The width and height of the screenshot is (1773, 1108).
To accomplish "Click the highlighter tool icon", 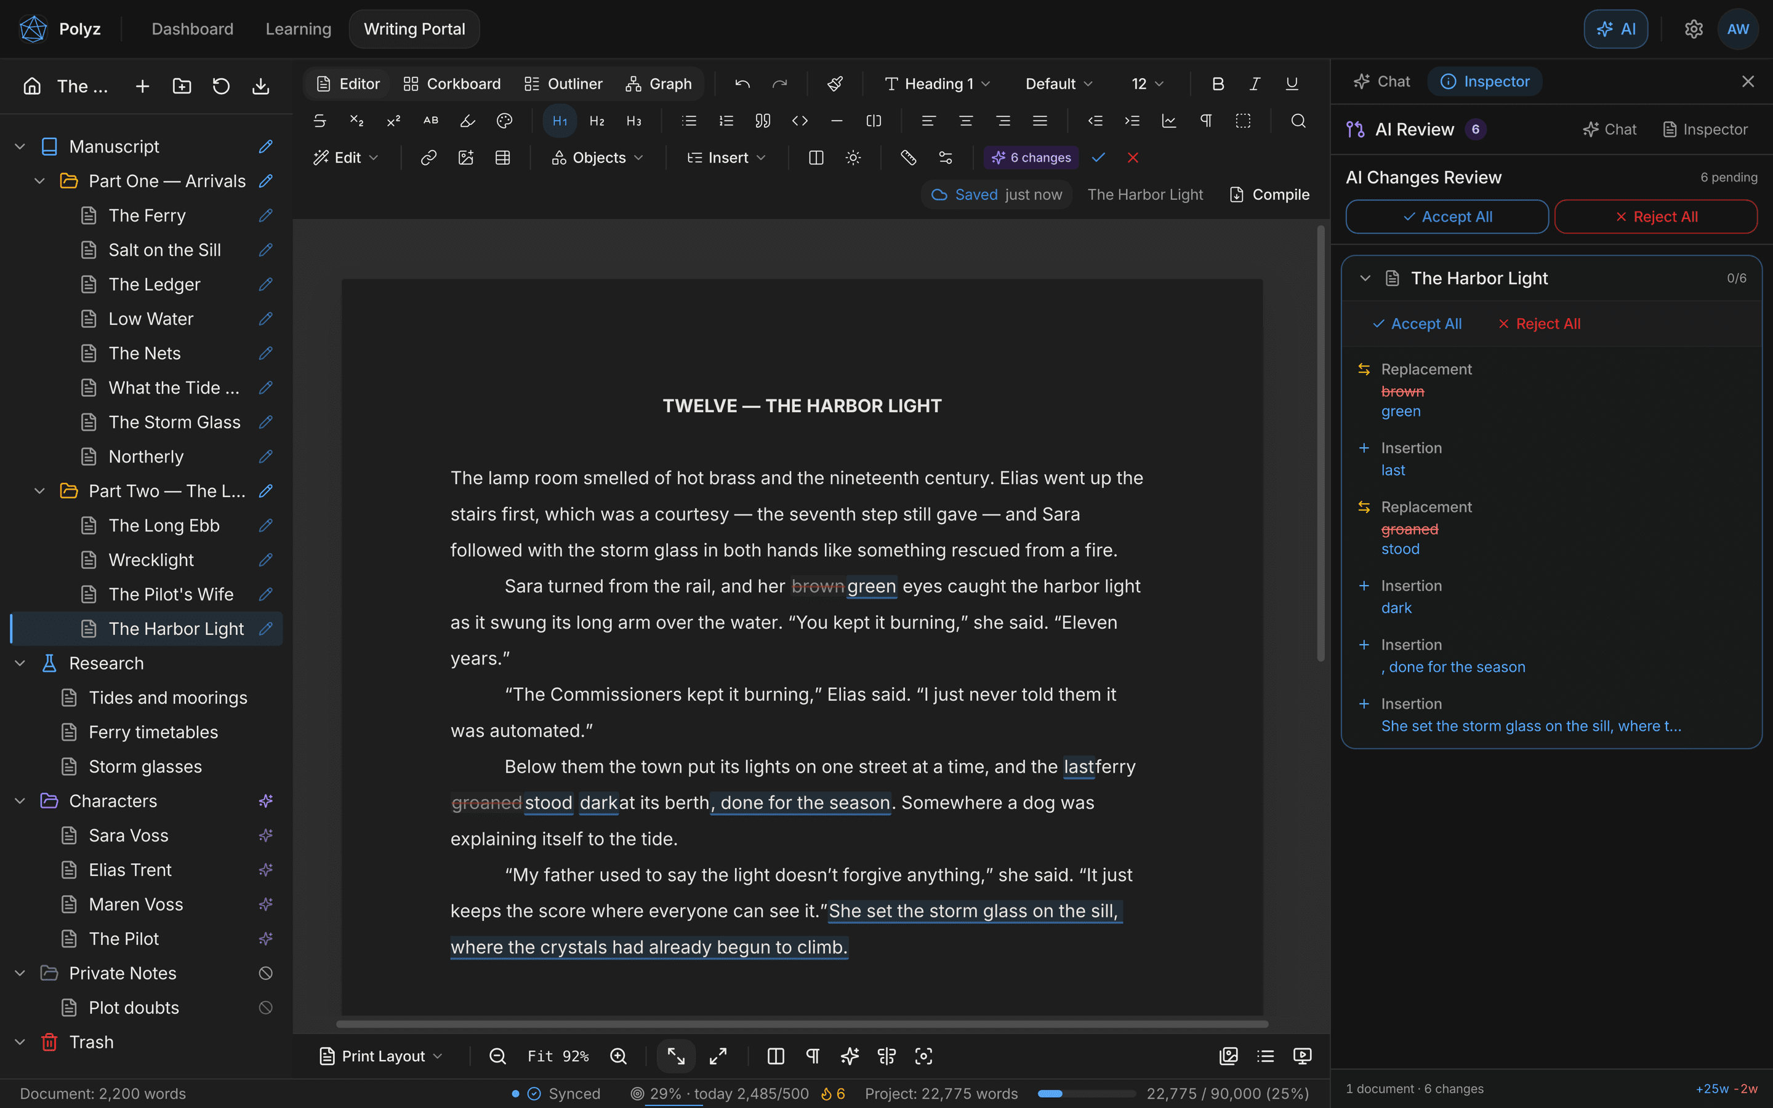I will click(467, 121).
